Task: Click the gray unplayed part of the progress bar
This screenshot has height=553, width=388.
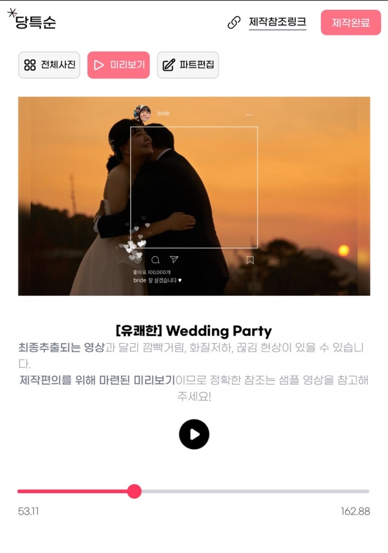Action: 255,491
